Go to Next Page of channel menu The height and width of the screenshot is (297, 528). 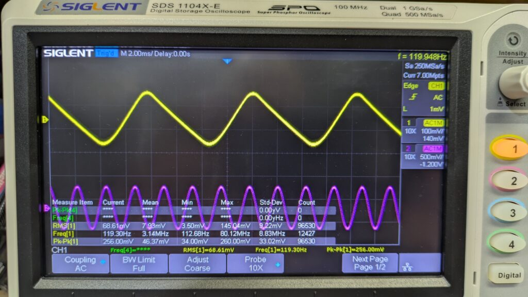pyautogui.click(x=370, y=263)
